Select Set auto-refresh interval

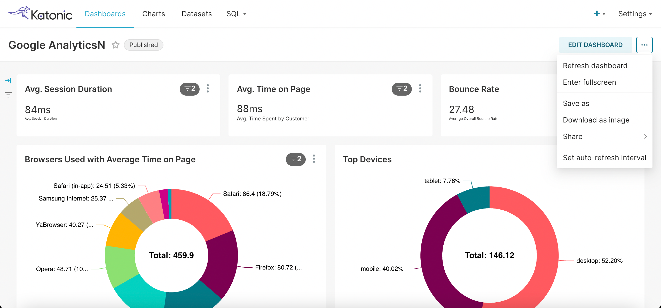604,158
